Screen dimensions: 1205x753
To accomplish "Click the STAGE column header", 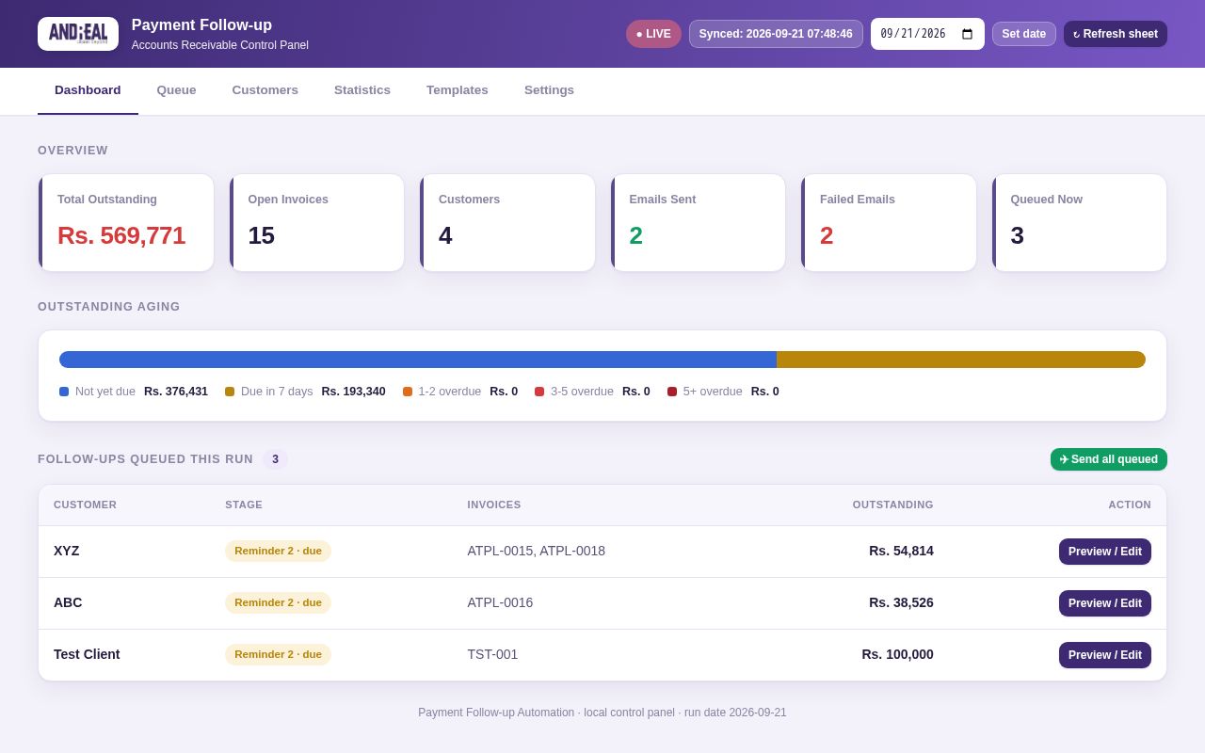I will point(244,505).
